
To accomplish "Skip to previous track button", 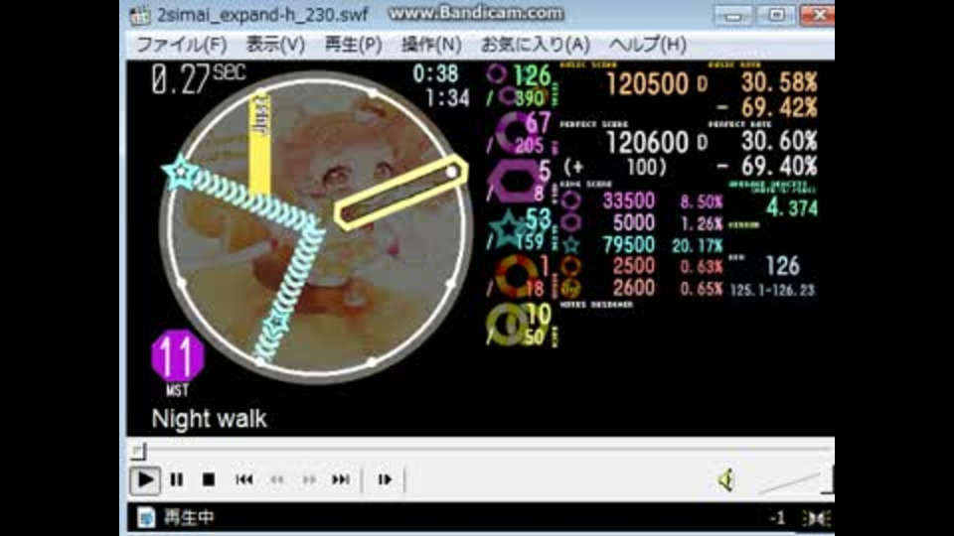I will [244, 480].
